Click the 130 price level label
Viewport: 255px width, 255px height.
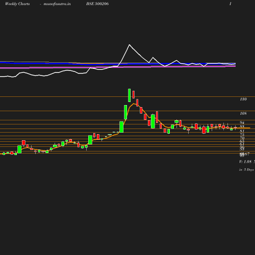pos(243,99)
